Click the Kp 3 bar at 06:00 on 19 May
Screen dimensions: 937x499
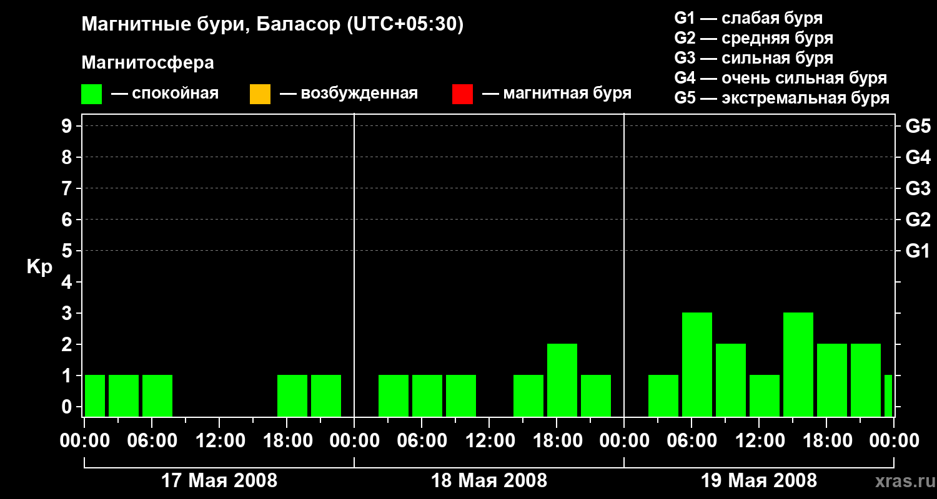[x=697, y=365]
